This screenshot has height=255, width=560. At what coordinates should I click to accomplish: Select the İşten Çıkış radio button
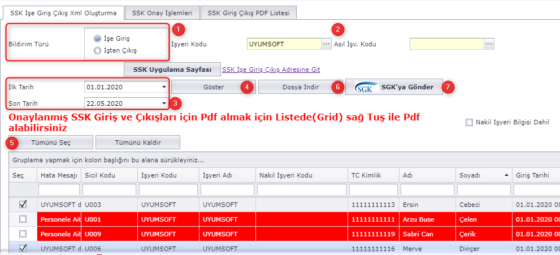pos(98,50)
